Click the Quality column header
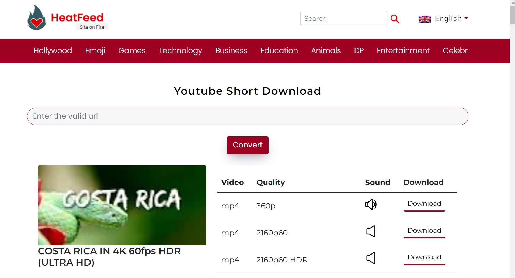Image resolution: width=515 pixels, height=278 pixels. pyautogui.click(x=271, y=183)
